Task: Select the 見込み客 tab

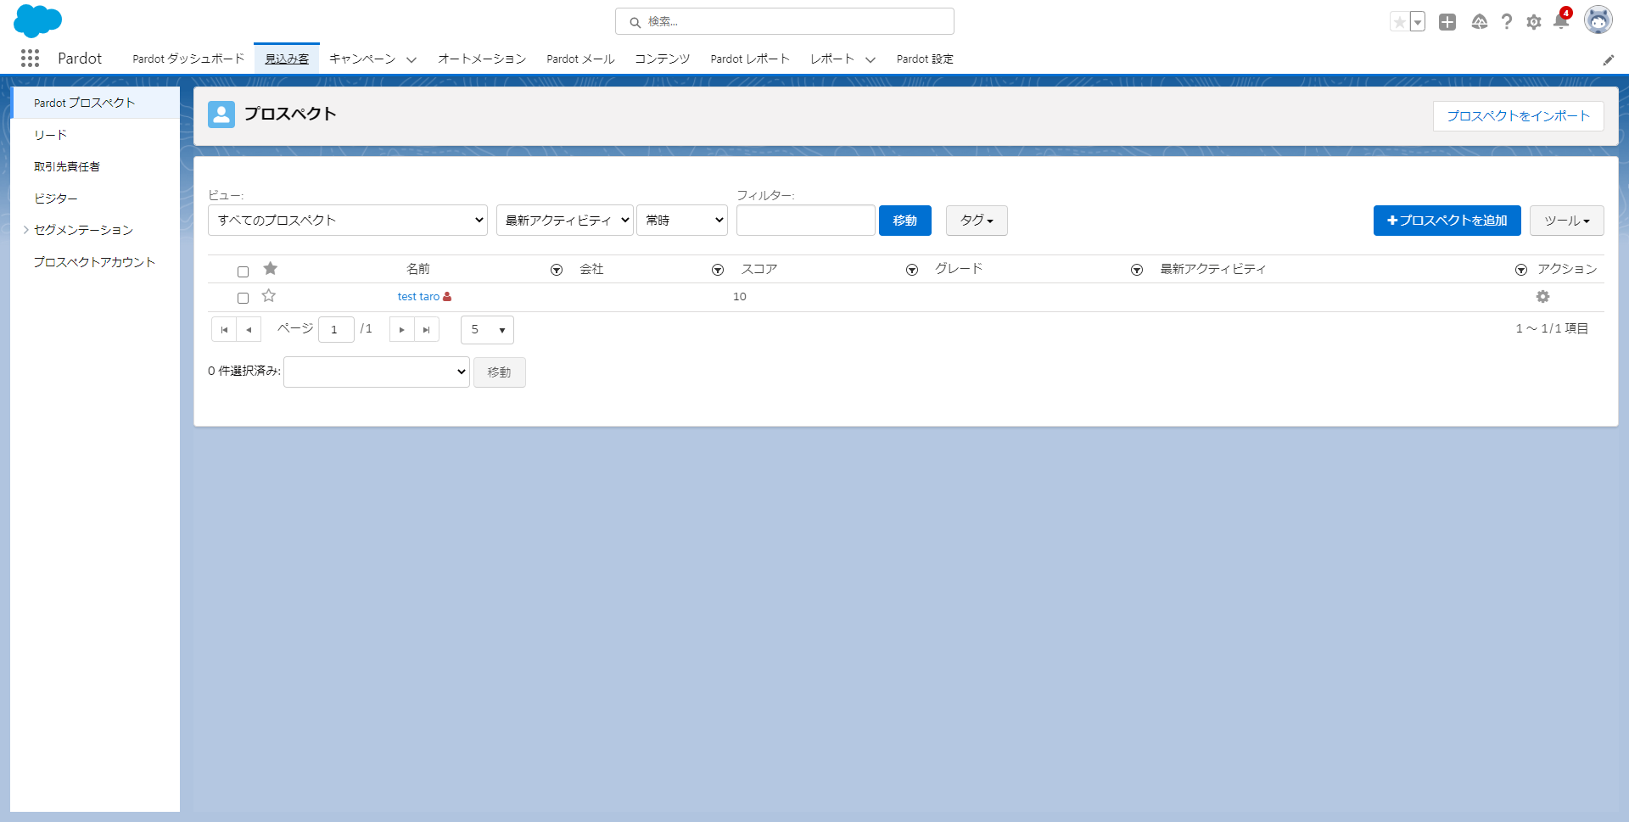Action: (287, 59)
